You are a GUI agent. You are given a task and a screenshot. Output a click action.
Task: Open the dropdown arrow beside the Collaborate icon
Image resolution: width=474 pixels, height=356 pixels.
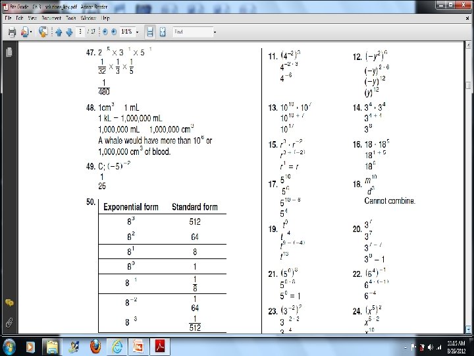[x=31, y=32]
